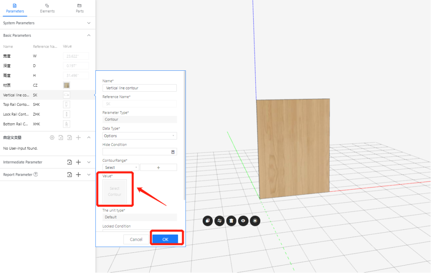Switch to the Elements tab

(47, 8)
